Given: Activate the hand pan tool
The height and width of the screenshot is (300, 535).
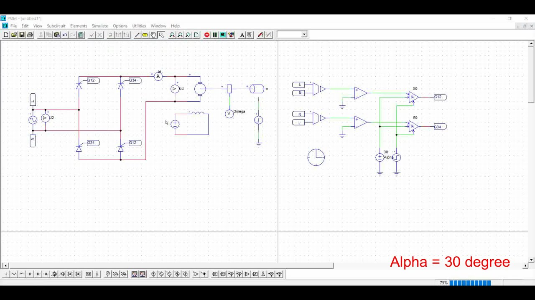Looking at the screenshot, I should pyautogui.click(x=153, y=35).
